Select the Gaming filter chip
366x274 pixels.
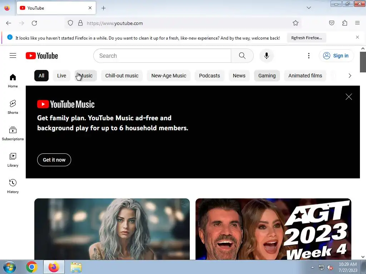(x=267, y=76)
